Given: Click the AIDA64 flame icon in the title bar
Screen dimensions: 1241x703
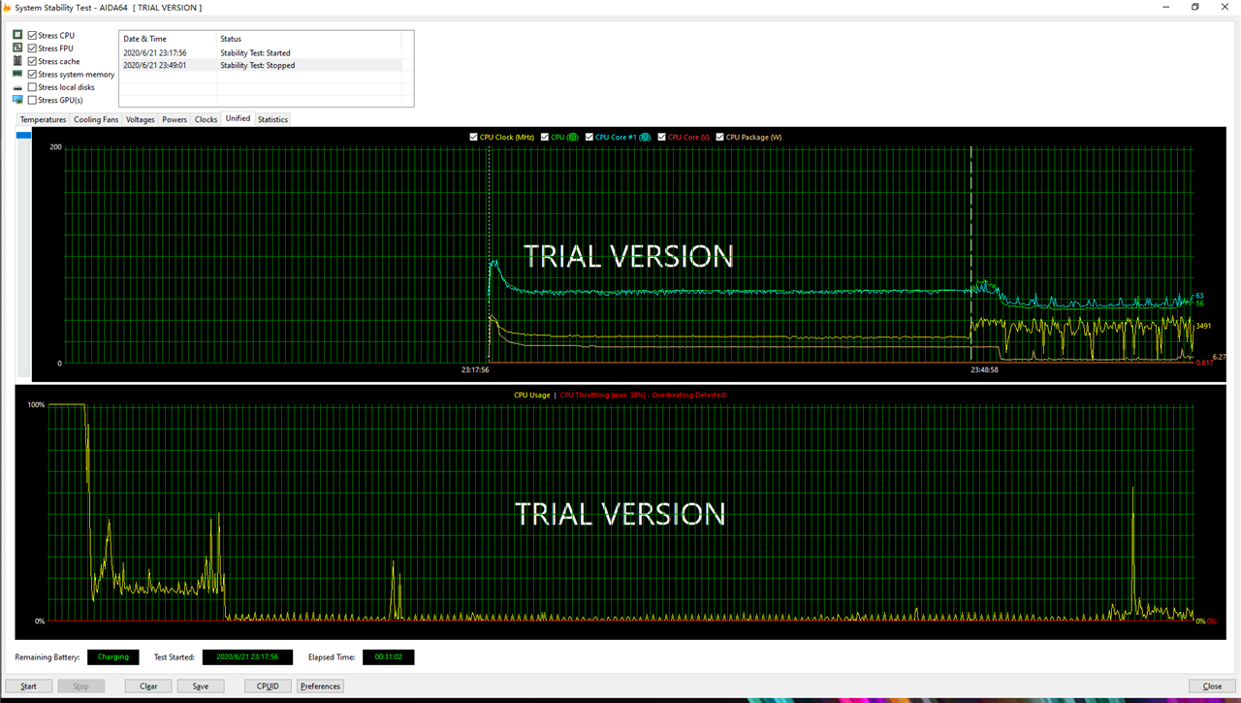Looking at the screenshot, I should pyautogui.click(x=7, y=7).
